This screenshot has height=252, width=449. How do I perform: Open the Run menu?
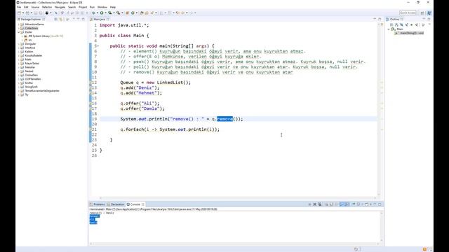(x=92, y=7)
